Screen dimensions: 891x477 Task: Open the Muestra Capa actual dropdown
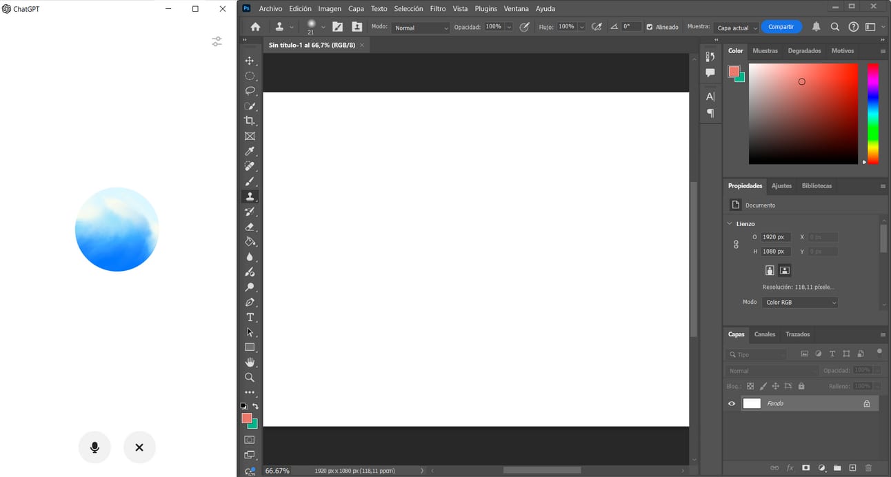737,28
